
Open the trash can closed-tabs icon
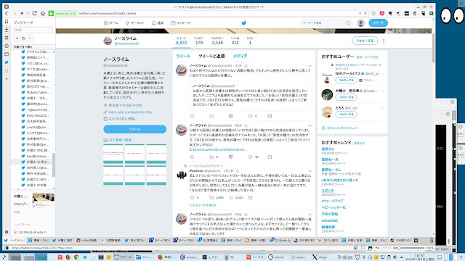(432, 240)
